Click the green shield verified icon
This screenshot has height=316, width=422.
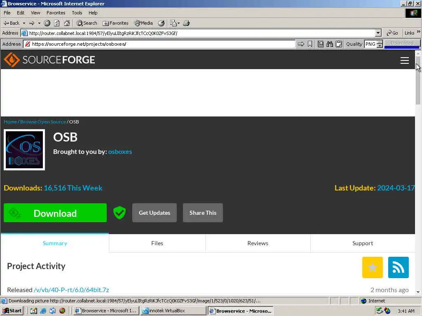pyautogui.click(x=120, y=213)
